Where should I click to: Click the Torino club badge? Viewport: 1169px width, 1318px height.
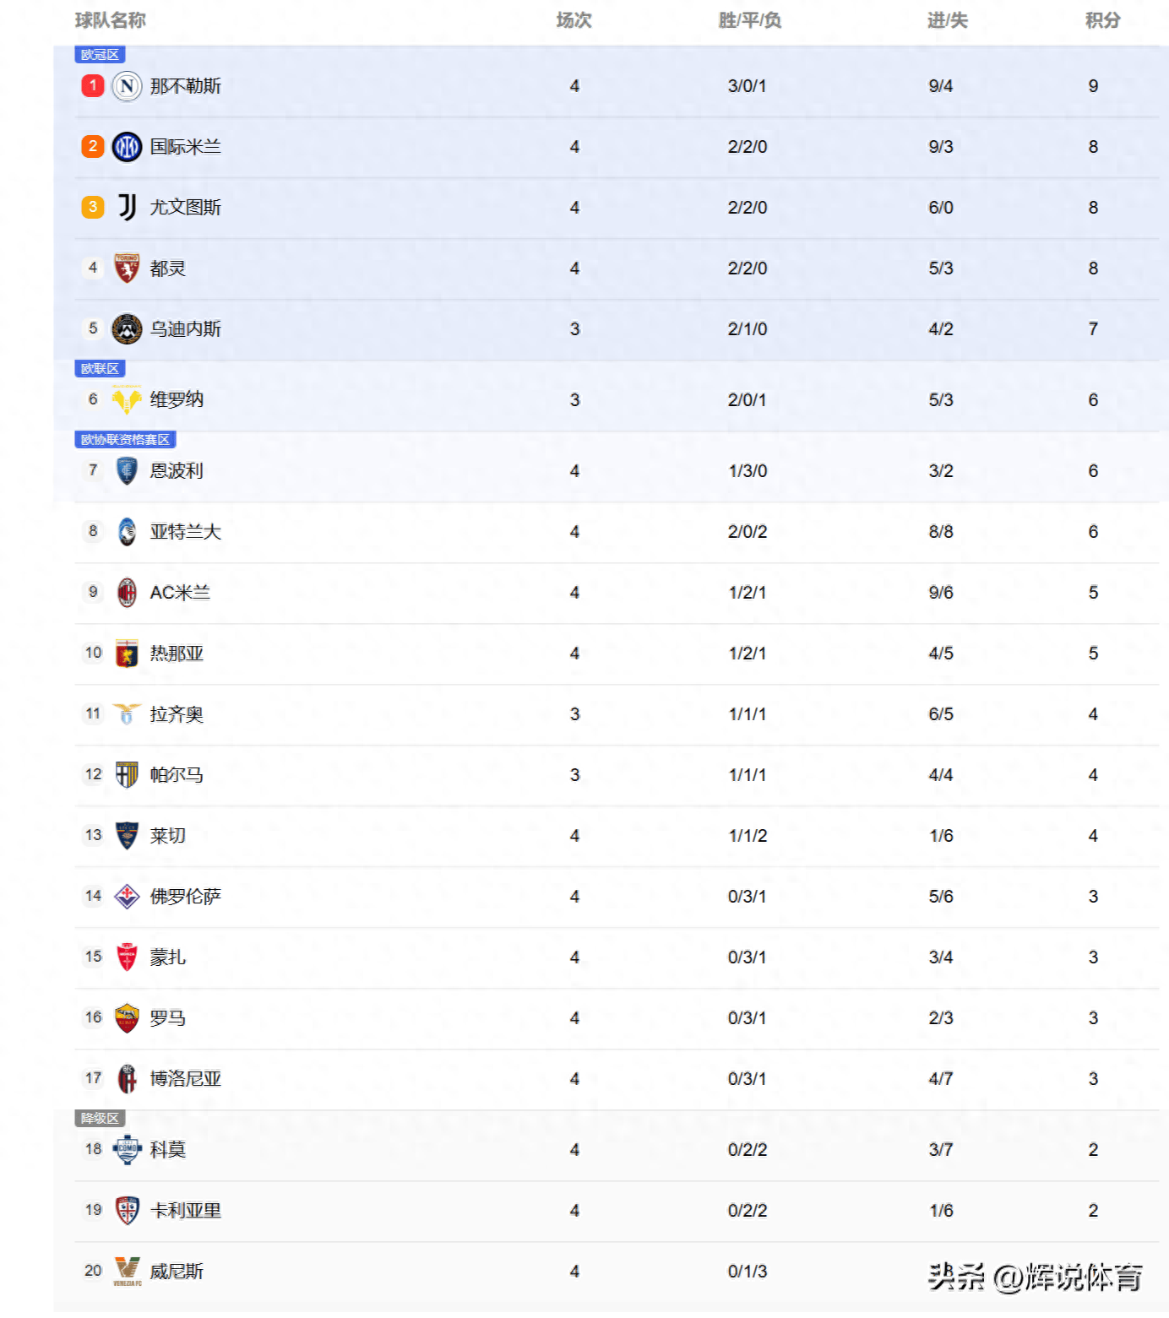127,268
